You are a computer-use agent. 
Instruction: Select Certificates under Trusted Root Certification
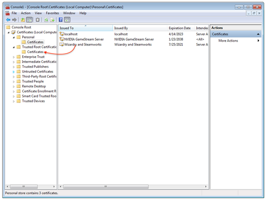(x=35, y=52)
